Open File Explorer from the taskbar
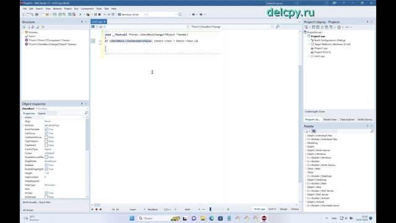This screenshot has height=223, width=396. [x=202, y=218]
